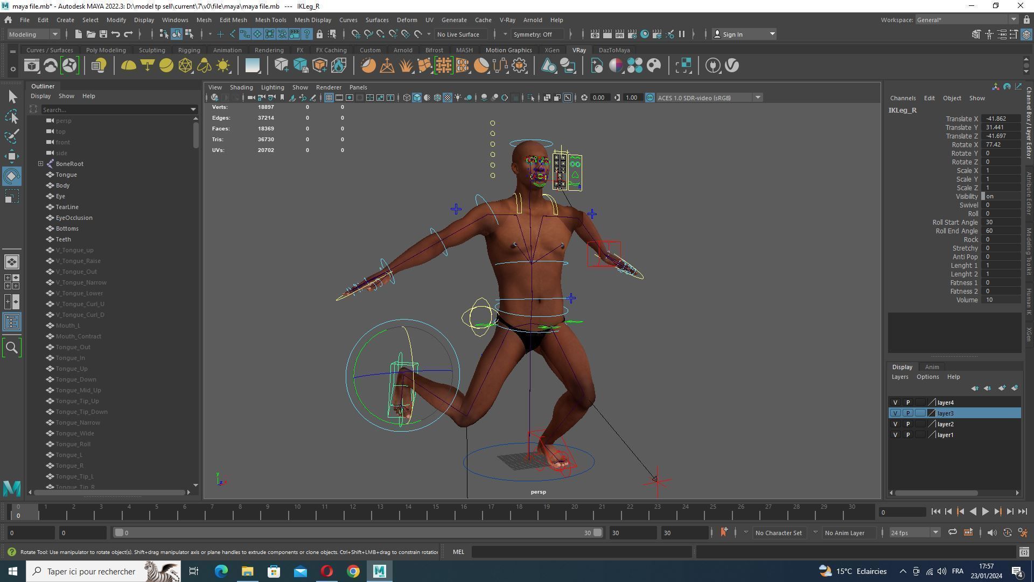Open the Mesh Tools menu
Image resolution: width=1034 pixels, height=582 pixels.
(270, 20)
